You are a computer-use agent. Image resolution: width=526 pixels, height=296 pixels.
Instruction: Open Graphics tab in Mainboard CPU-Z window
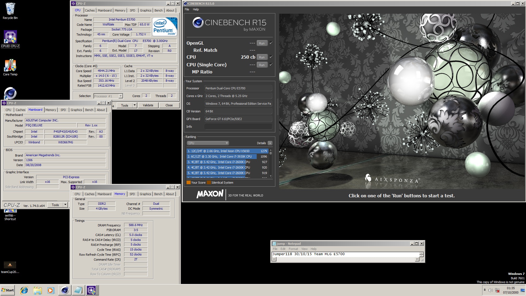76,110
